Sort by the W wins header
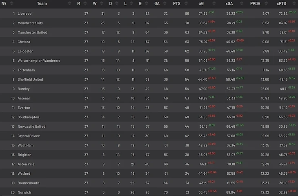Screen dimensions: 298x196 coord(95,4)
